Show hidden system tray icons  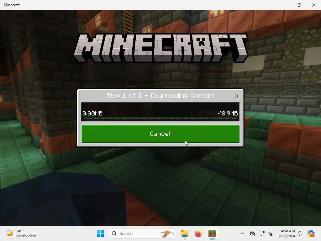click(x=242, y=233)
